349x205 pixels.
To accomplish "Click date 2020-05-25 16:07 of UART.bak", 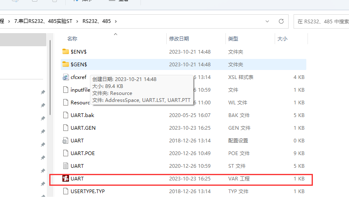I will coord(190,115).
